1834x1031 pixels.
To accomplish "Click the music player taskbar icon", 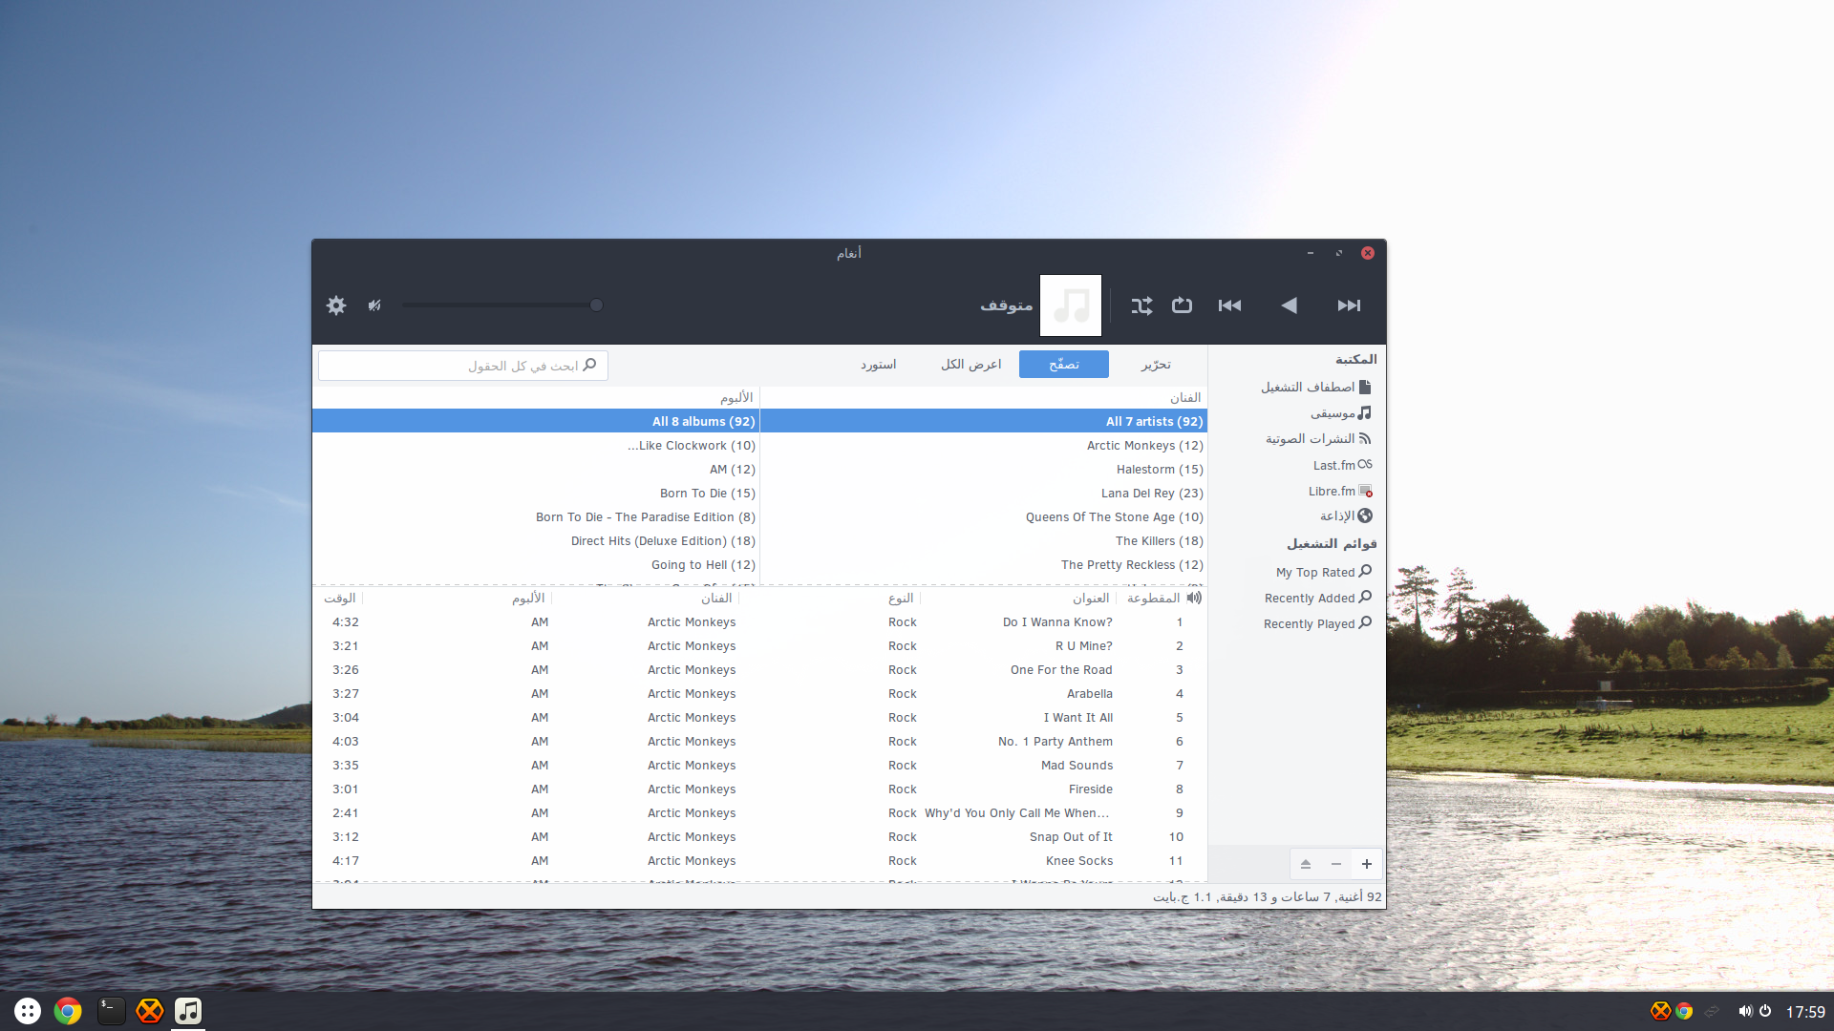I will click(188, 1011).
